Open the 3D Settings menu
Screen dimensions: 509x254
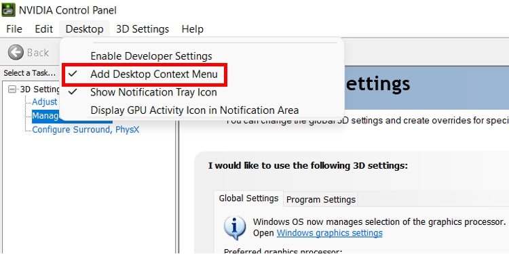[x=143, y=29]
